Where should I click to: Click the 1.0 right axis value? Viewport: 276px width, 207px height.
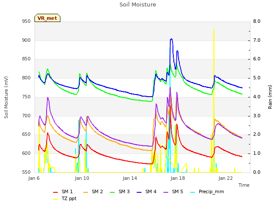coord(257,154)
